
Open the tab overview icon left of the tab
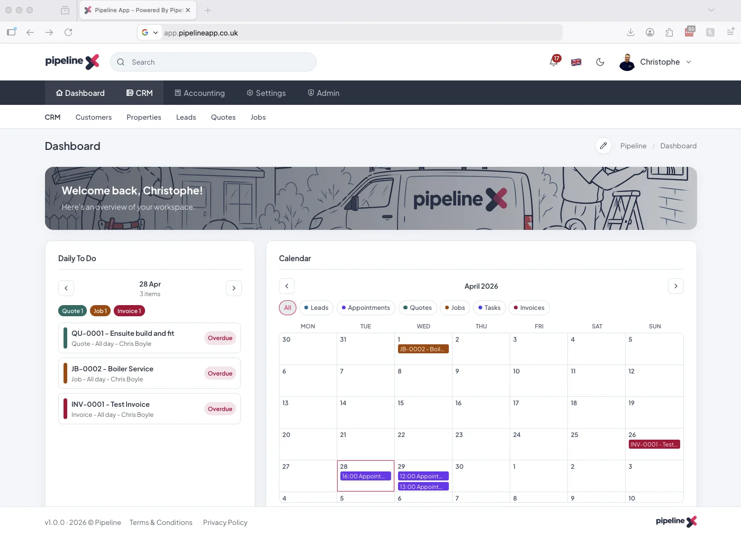[65, 10]
